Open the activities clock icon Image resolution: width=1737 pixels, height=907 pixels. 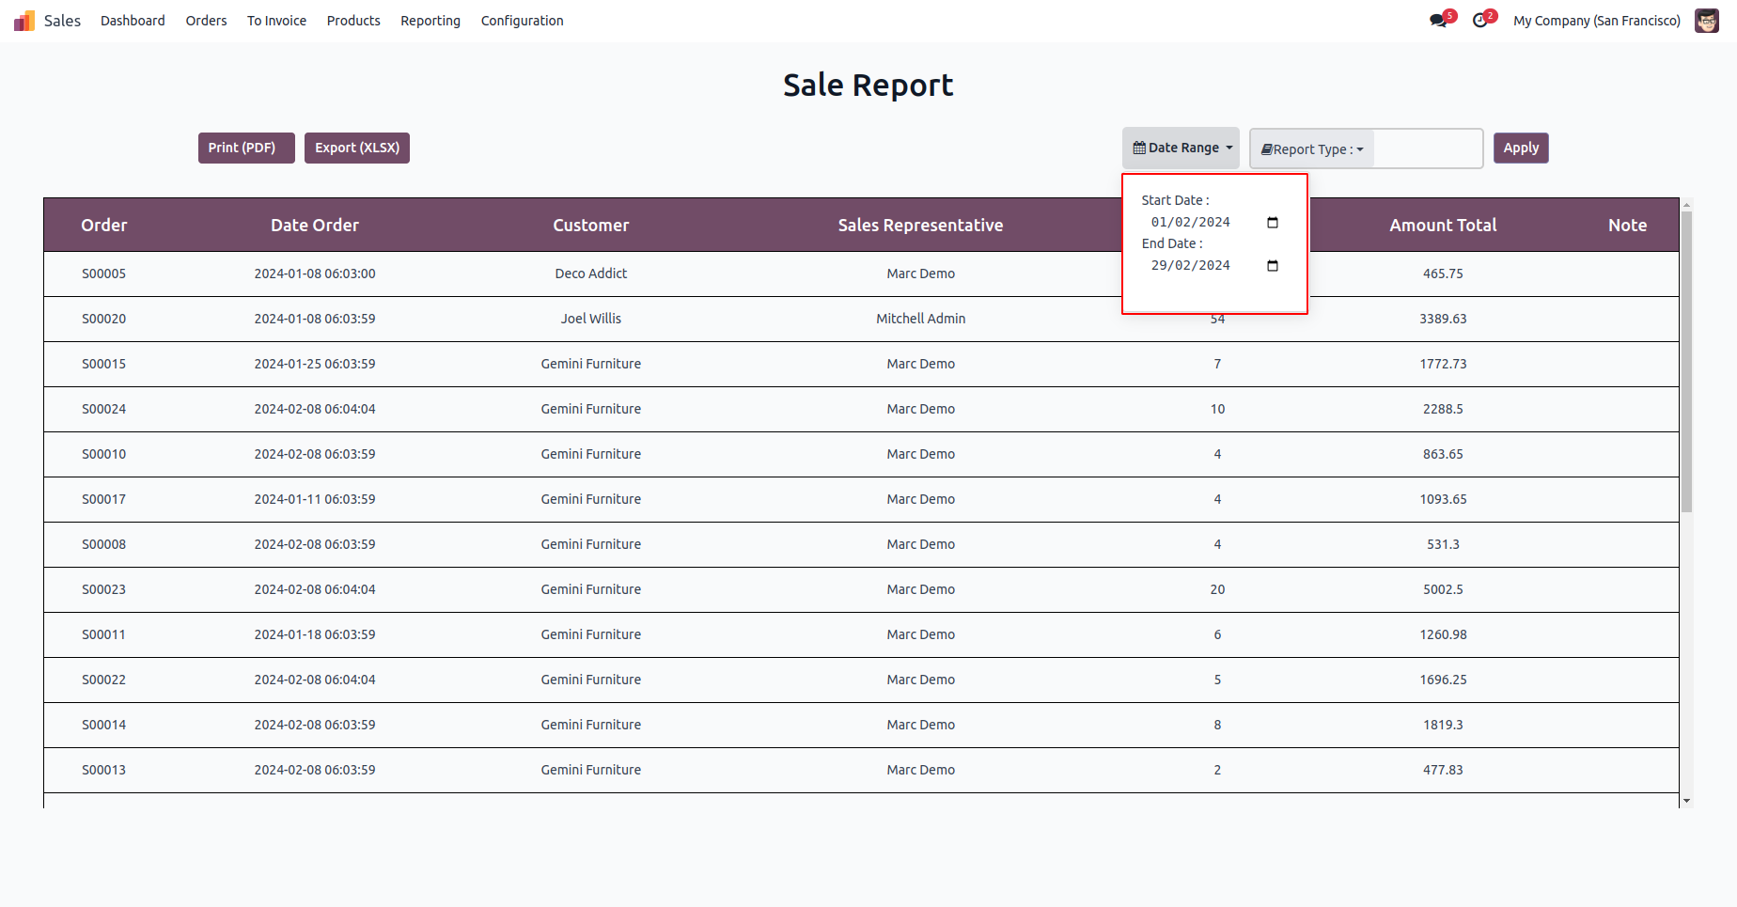[x=1480, y=21]
